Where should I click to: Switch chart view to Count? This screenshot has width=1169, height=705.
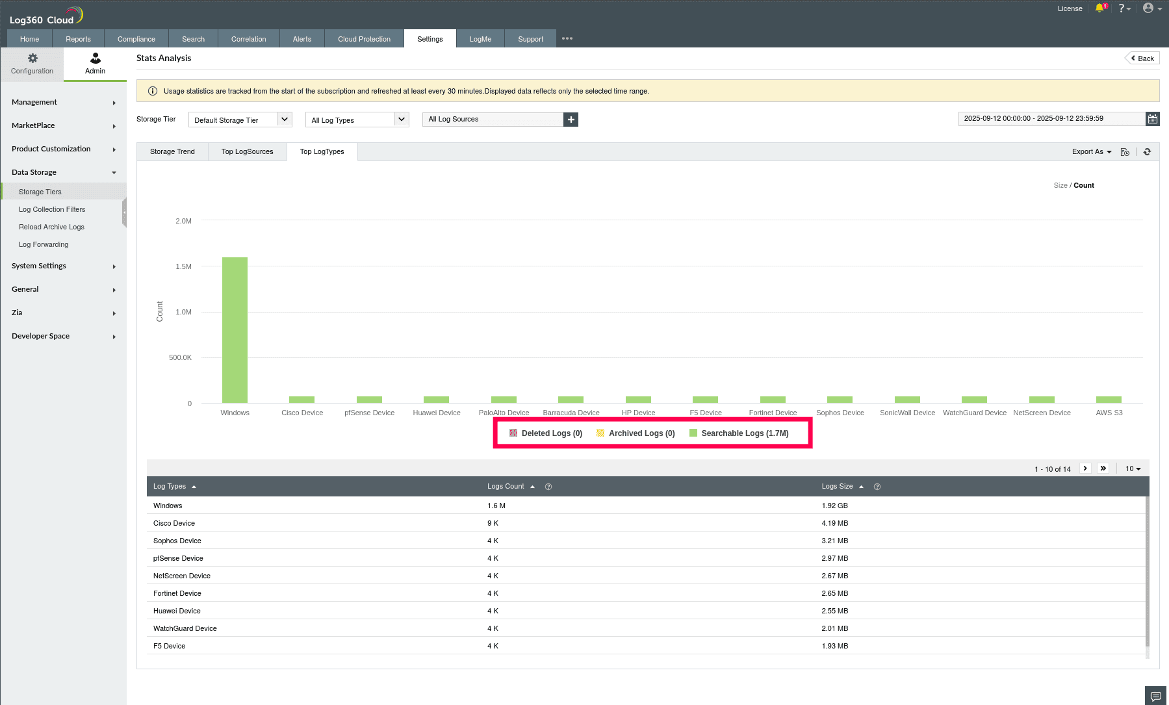point(1084,186)
